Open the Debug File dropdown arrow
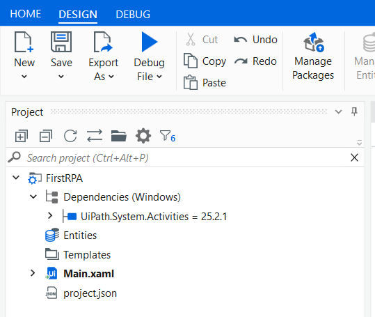375x317 pixels. coord(159,77)
